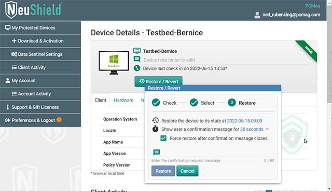The width and height of the screenshot is (332, 192).
Task: Click the gears icon beside Data Sentinel Settings
Action: [14, 54]
